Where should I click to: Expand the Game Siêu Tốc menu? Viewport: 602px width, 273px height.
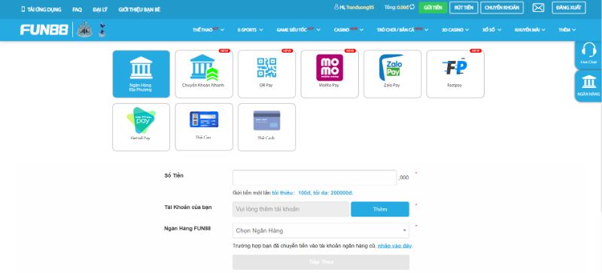(298, 29)
